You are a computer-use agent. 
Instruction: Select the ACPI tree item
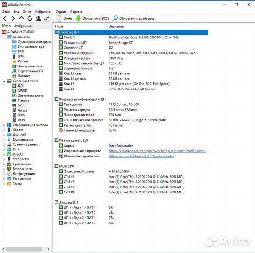coord(19,120)
